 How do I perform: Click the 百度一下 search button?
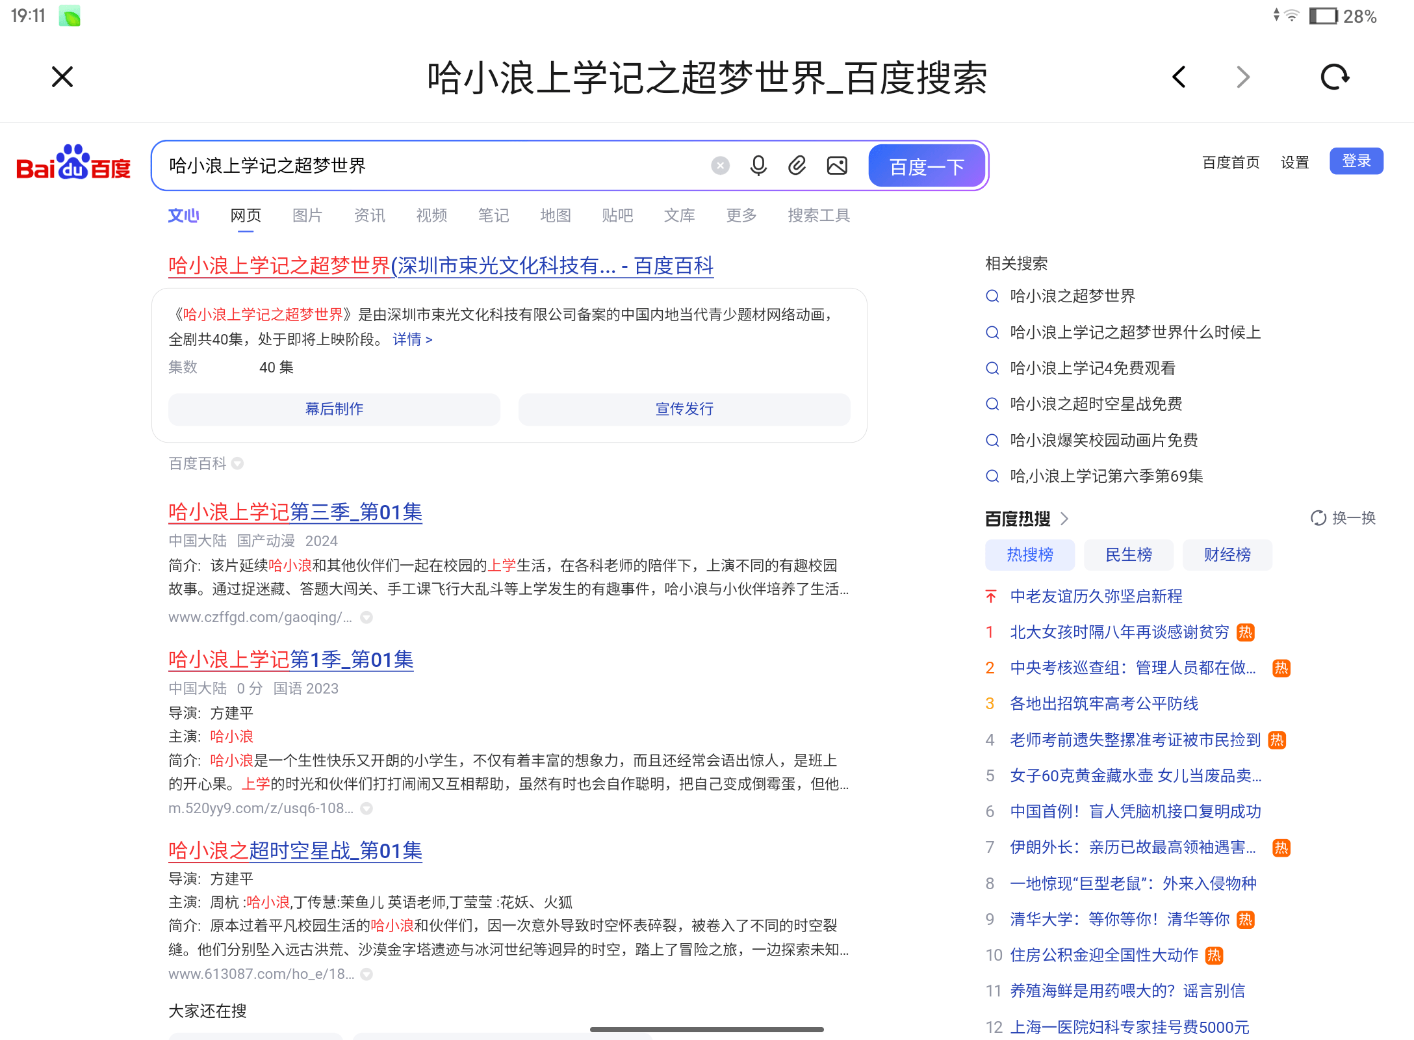(927, 166)
